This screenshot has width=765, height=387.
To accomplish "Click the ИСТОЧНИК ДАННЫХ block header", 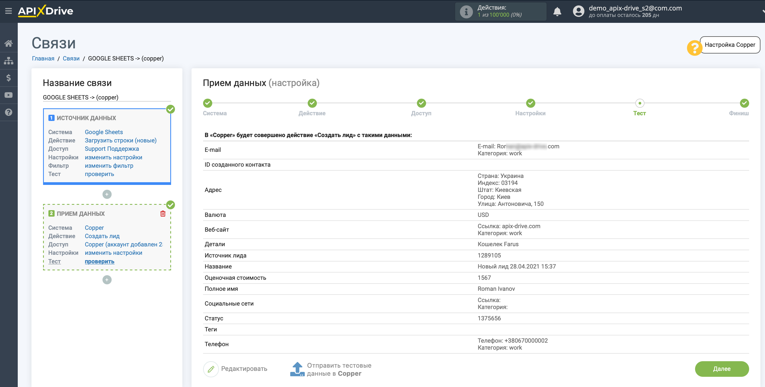I will click(x=86, y=118).
